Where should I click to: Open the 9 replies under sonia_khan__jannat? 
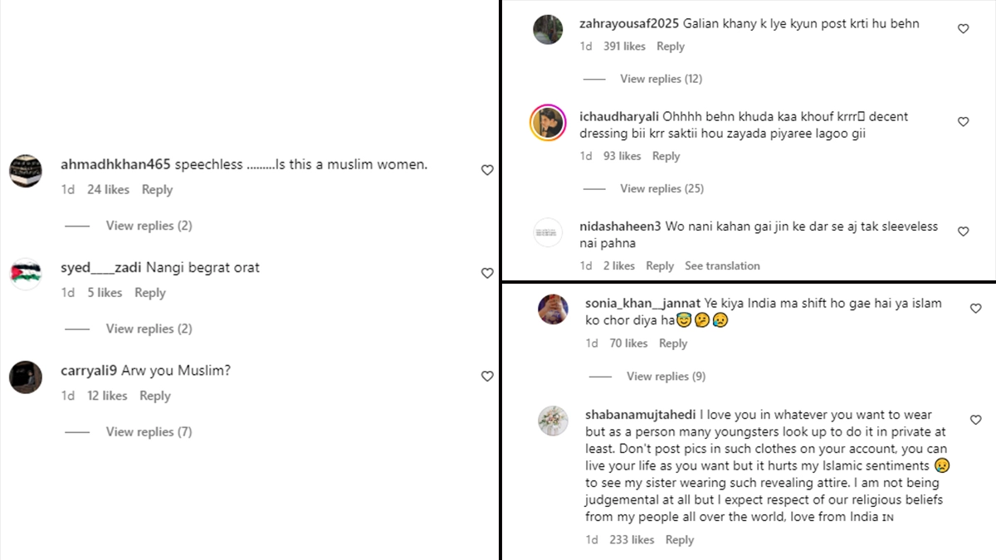(666, 376)
